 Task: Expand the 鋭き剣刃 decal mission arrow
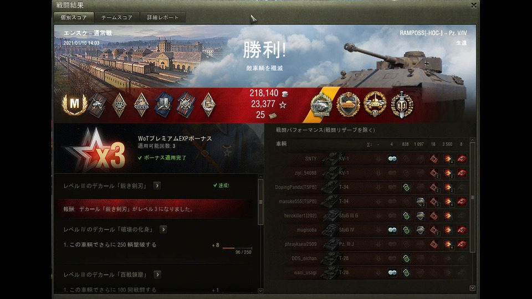click(157, 185)
